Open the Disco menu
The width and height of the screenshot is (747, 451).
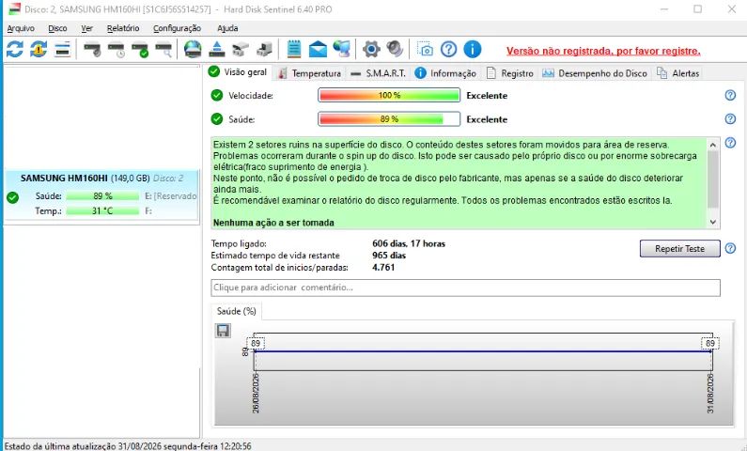point(57,28)
